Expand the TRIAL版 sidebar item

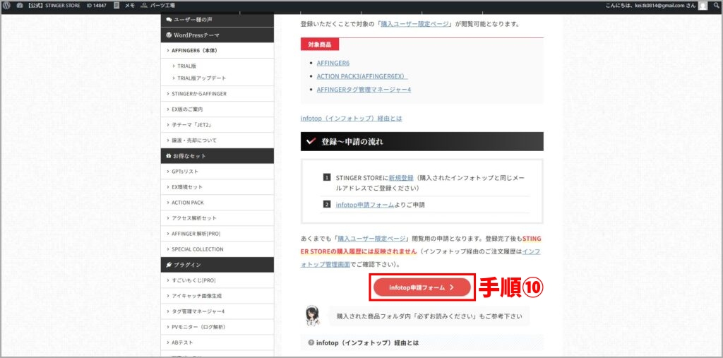tap(186, 66)
